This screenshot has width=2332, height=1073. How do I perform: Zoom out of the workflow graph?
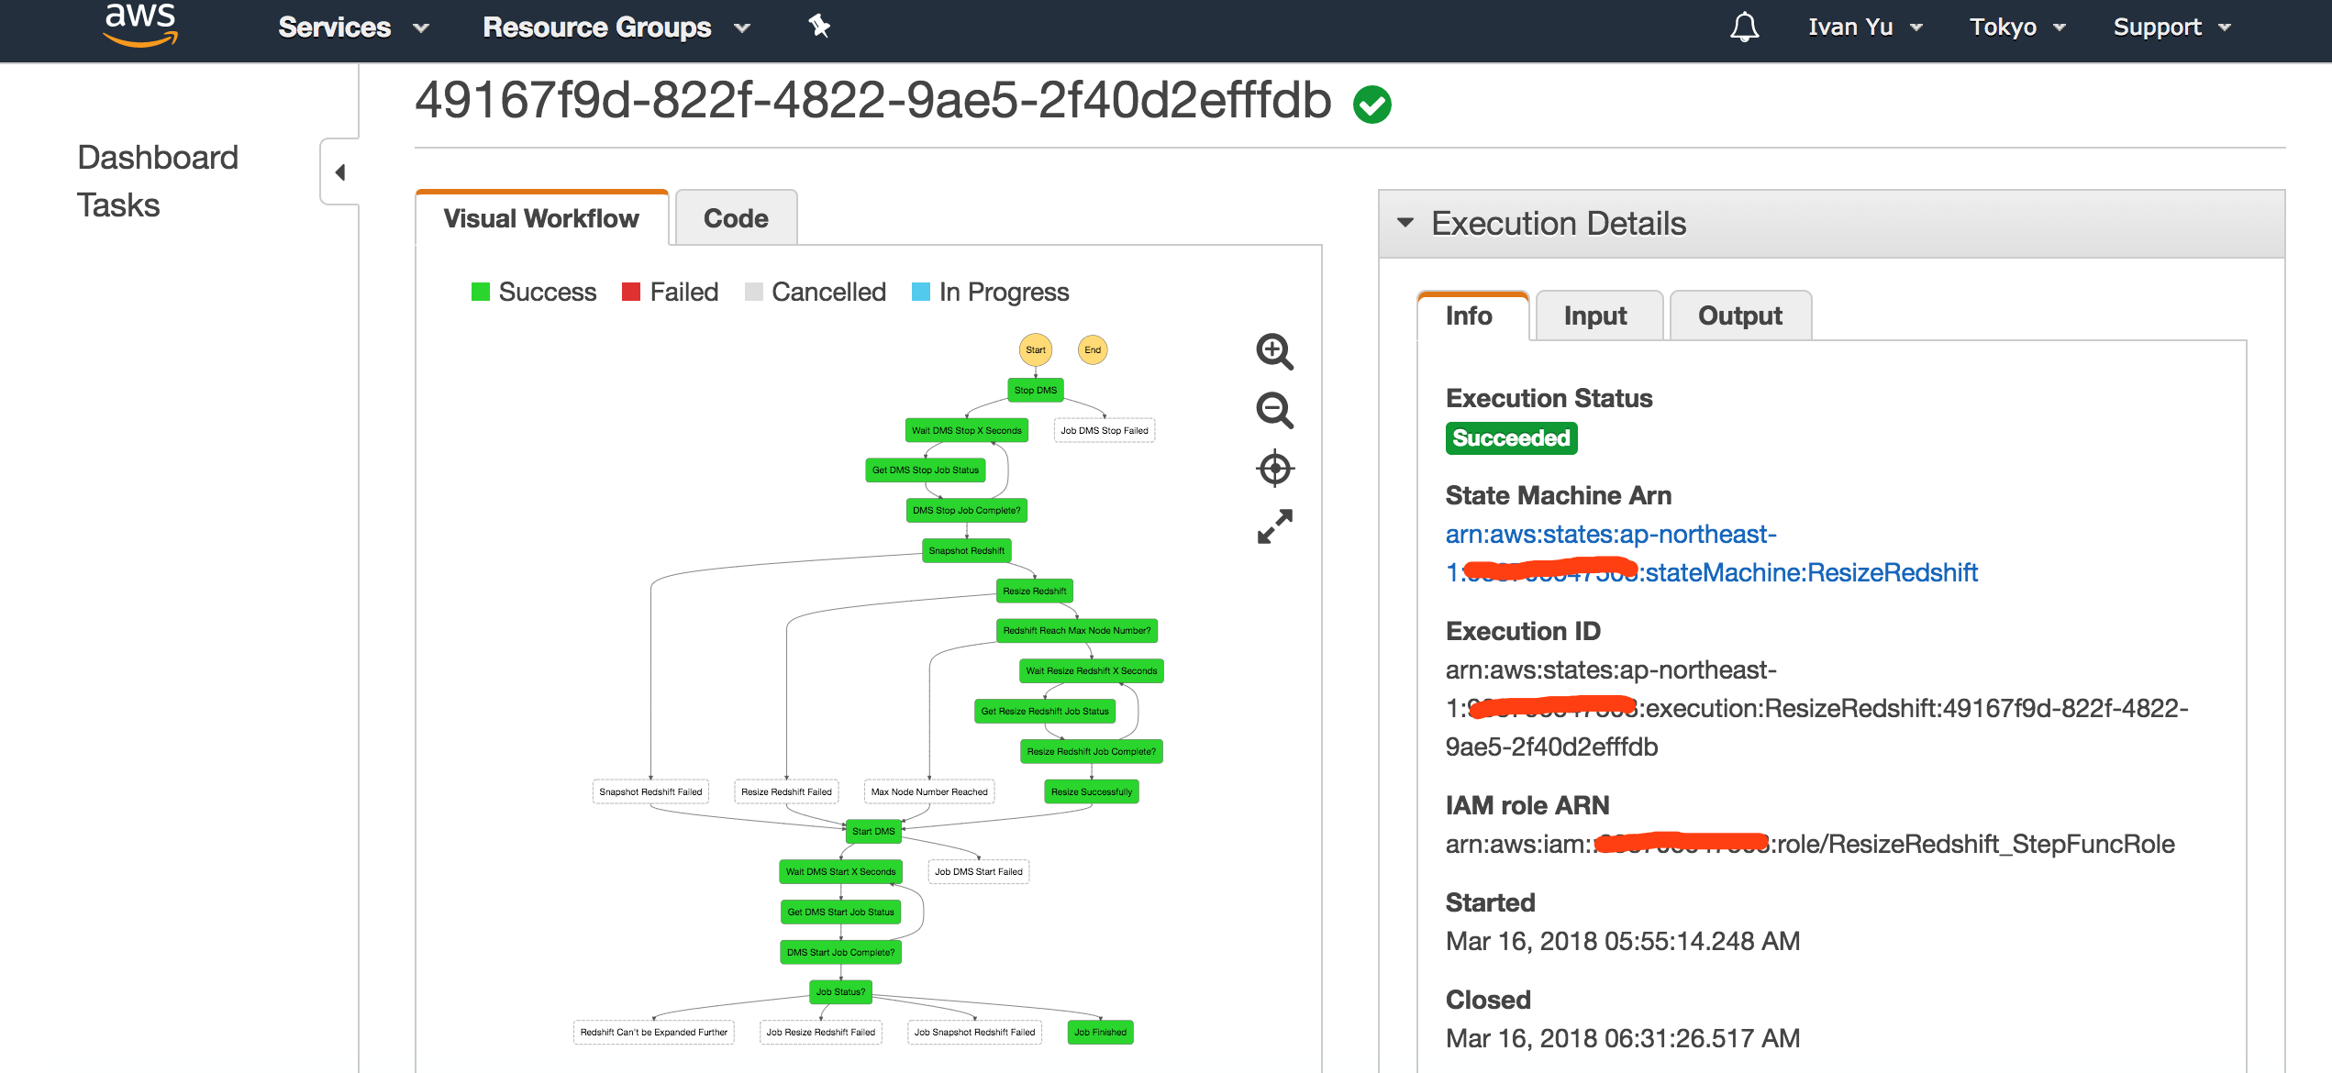click(1274, 410)
